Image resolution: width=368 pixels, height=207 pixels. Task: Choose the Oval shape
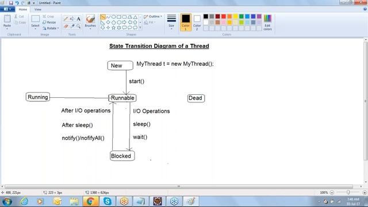[x=114, y=17]
